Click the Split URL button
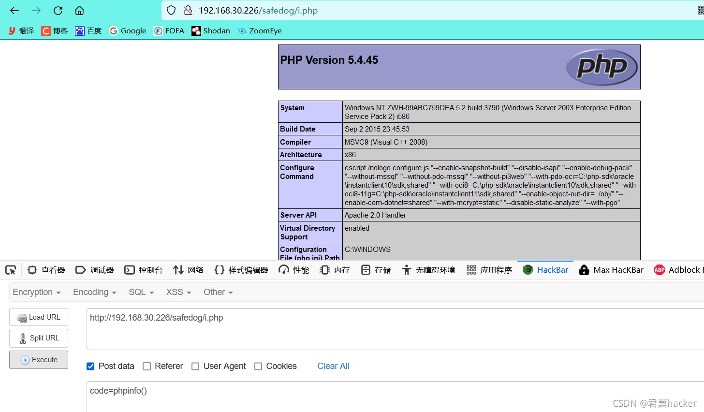The width and height of the screenshot is (704, 412). tap(39, 338)
